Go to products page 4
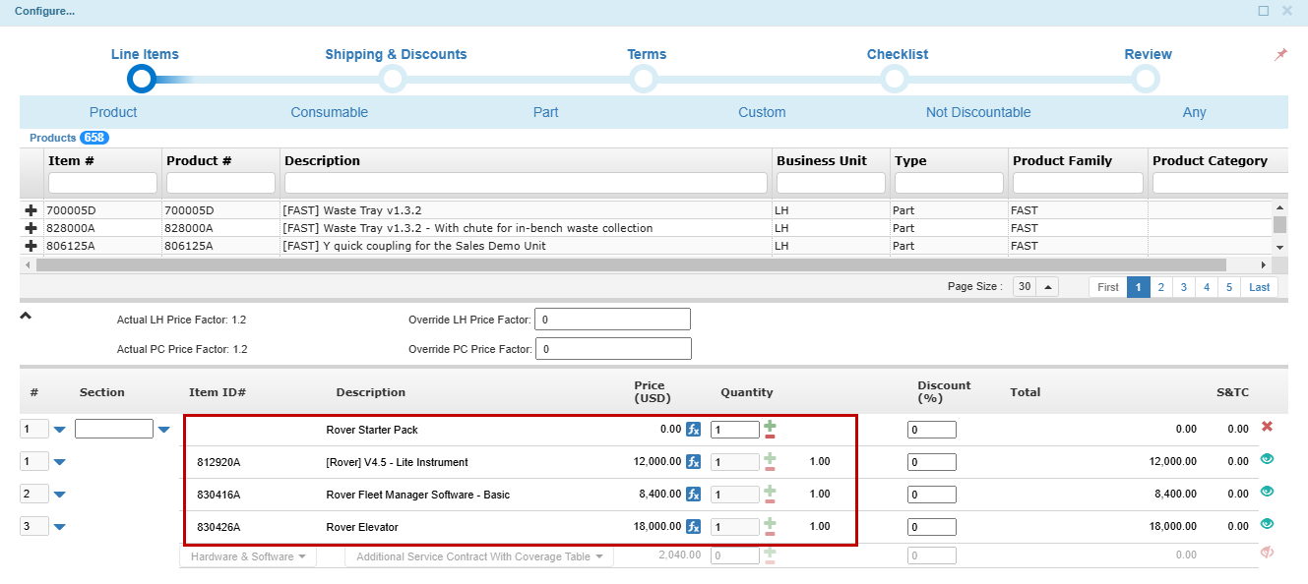Image resolution: width=1308 pixels, height=584 pixels. 1207,287
